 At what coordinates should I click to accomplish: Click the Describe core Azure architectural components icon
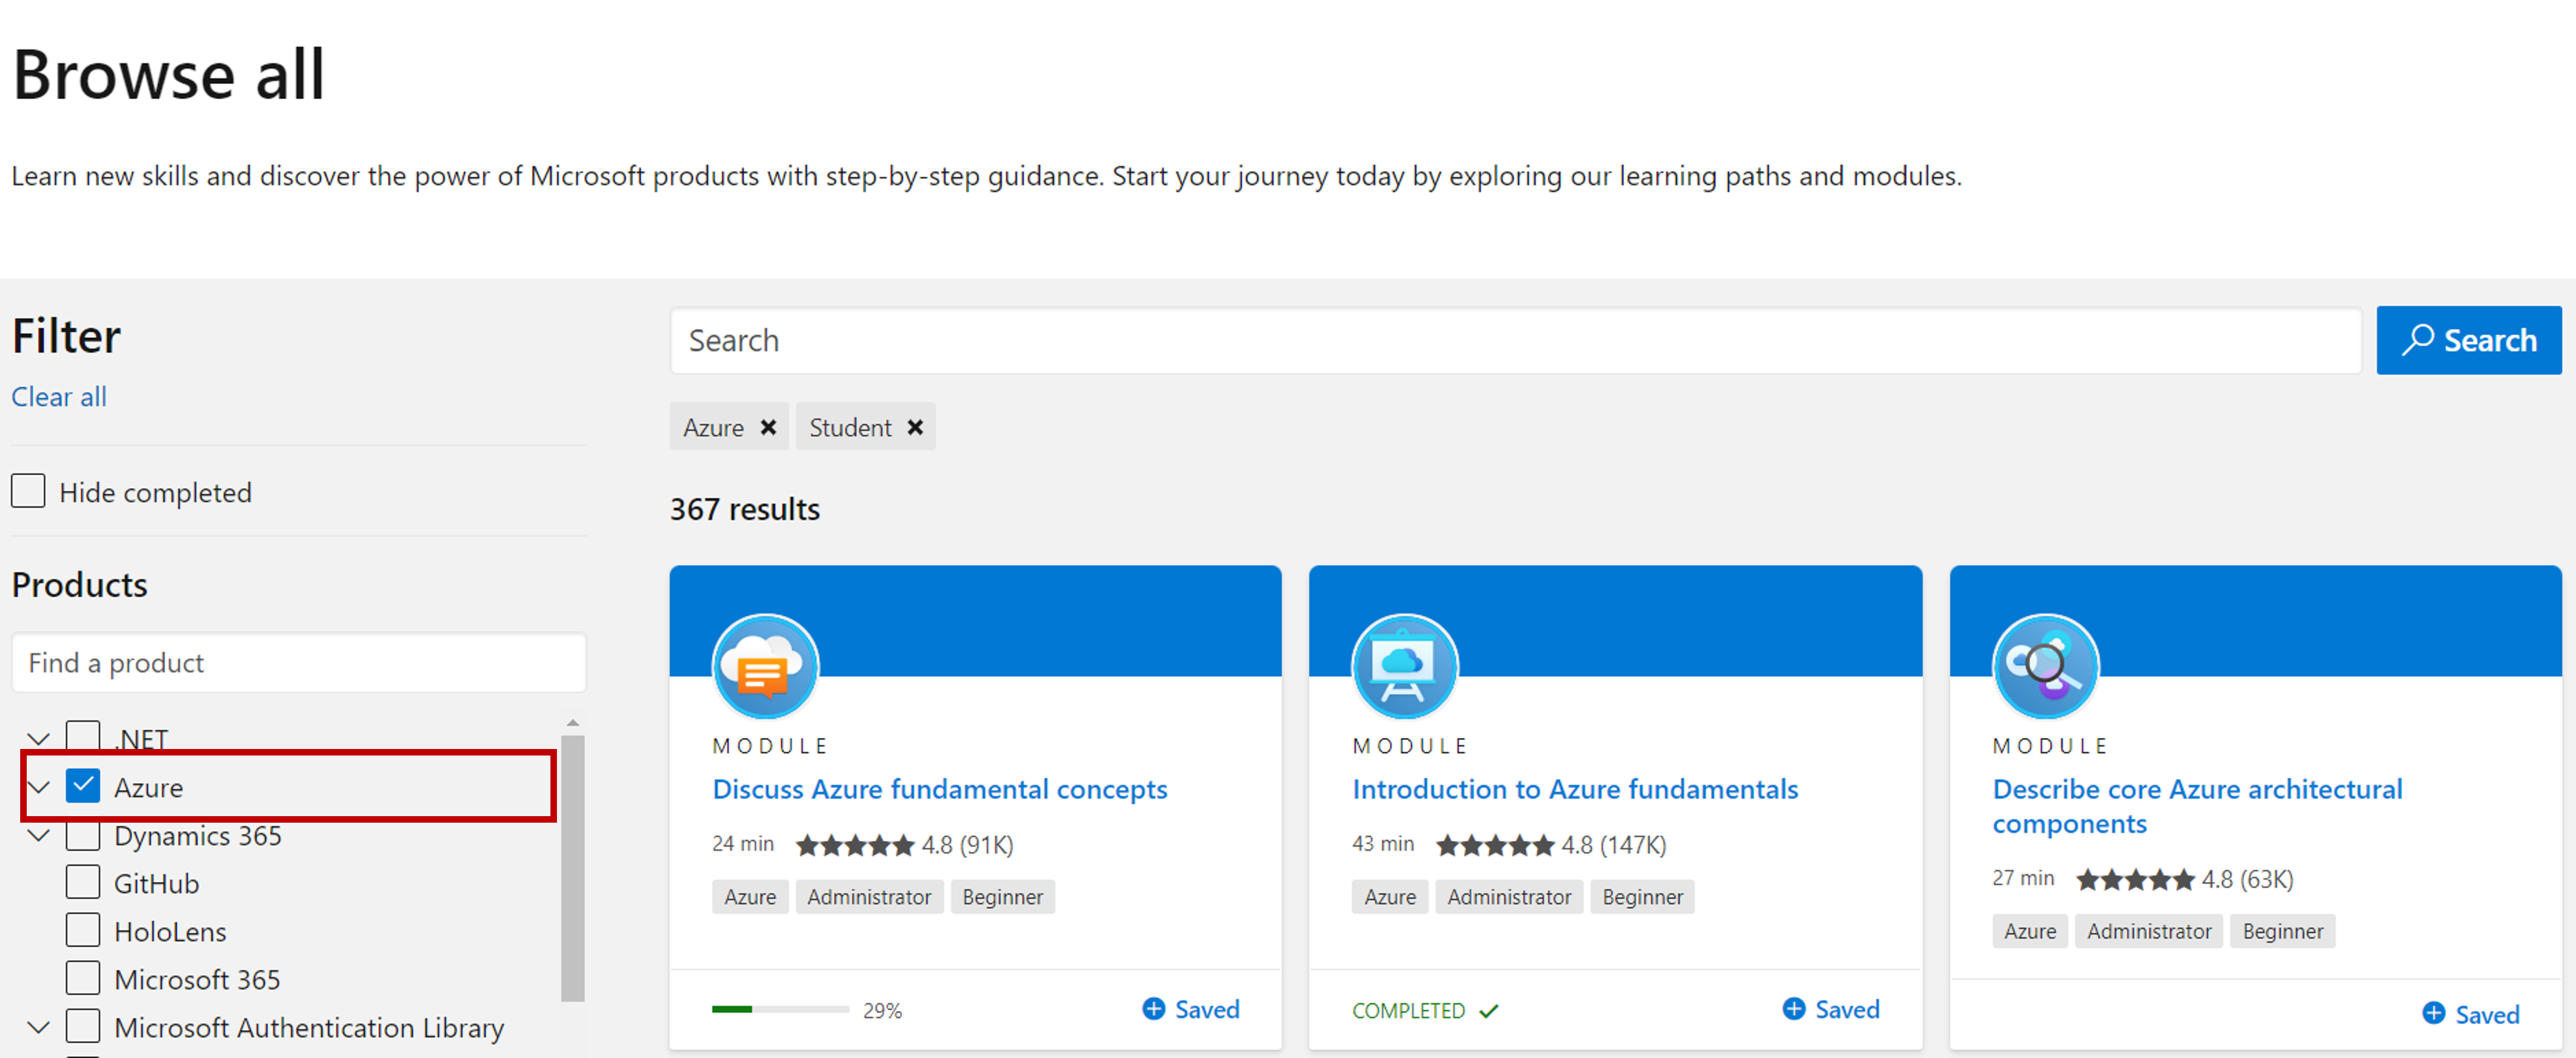2045,666
